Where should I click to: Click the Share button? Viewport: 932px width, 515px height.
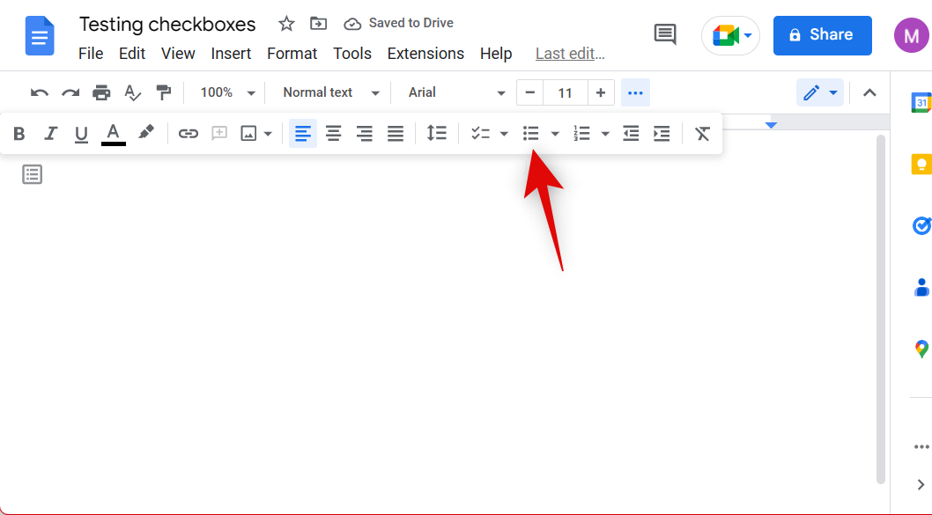pyautogui.click(x=822, y=35)
